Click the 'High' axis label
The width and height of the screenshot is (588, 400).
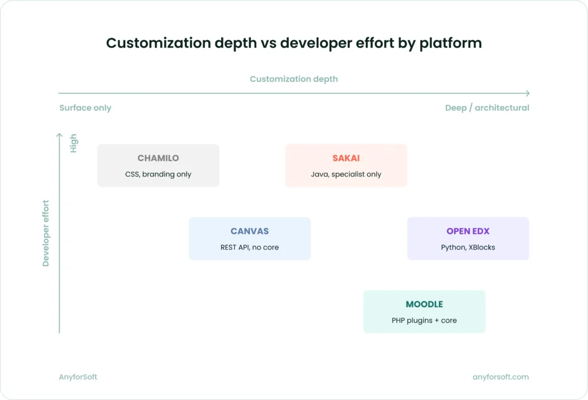72,143
